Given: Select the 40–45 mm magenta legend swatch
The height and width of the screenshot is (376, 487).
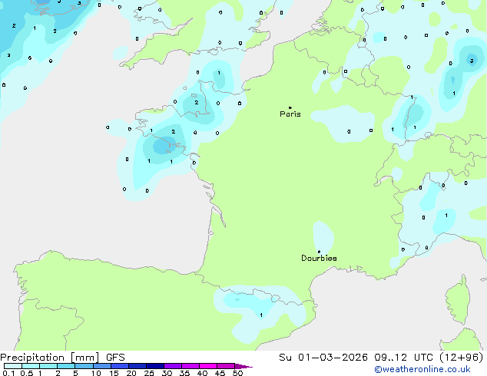Looking at the screenshot, I should click(208, 366).
